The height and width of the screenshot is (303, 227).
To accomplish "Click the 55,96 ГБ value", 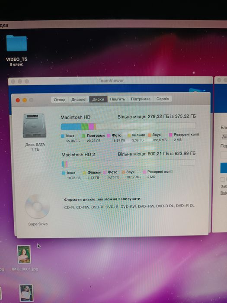I will point(73,141).
